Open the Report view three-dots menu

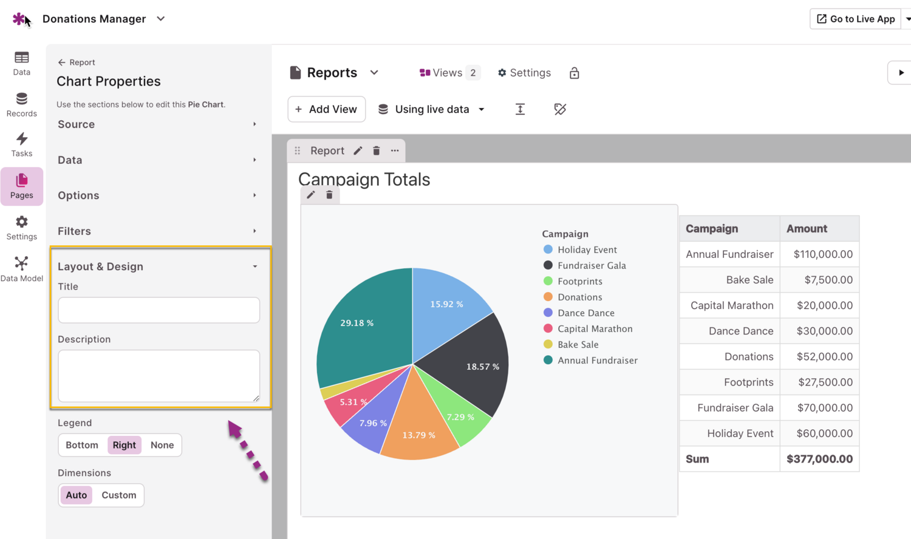(395, 151)
